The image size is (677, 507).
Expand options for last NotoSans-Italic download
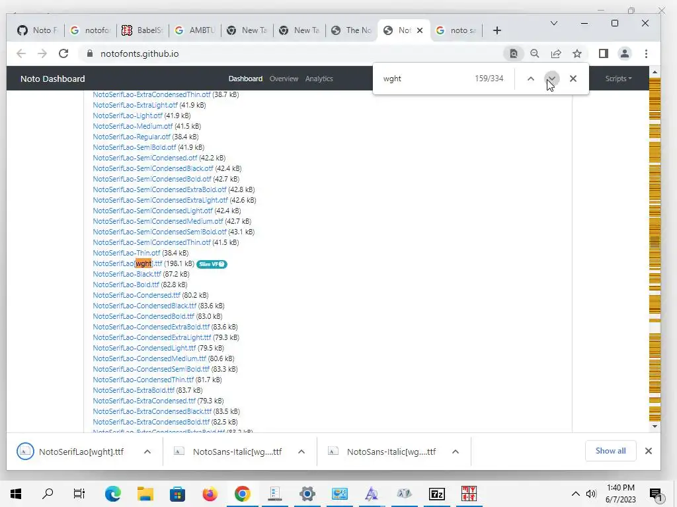coord(455,452)
